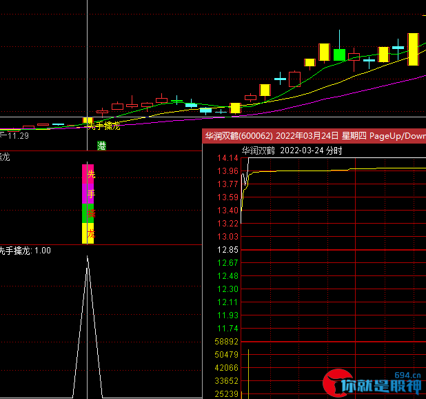The width and height of the screenshot is (426, 399).
Task: Click the green 港 marker icon
Action: tap(101, 146)
